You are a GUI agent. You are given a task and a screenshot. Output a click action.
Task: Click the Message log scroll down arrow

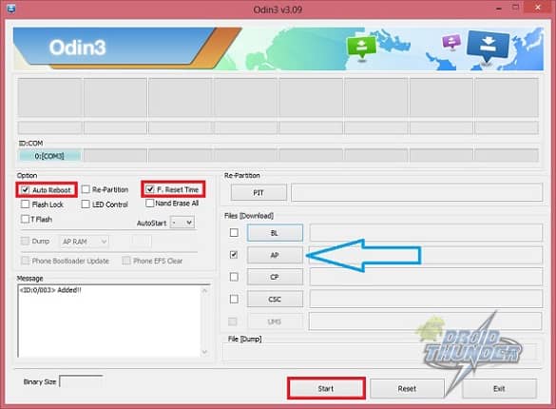[204, 352]
